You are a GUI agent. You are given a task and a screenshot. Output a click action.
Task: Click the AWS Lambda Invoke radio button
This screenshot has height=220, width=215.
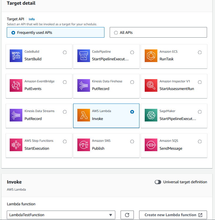coord(132,112)
